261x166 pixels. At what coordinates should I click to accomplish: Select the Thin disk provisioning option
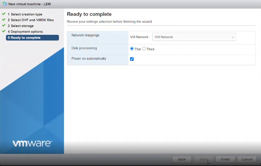click(132, 48)
